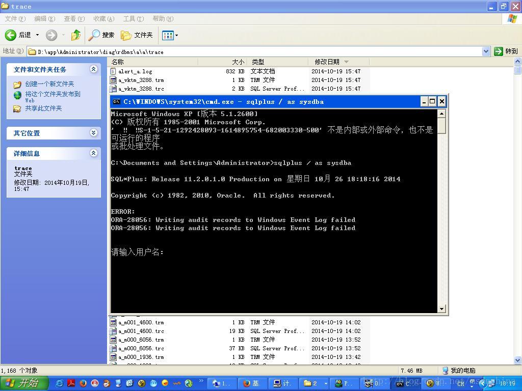This screenshot has width=522, height=391.
Task: Open the Back button history dropdown
Action: (x=37, y=35)
